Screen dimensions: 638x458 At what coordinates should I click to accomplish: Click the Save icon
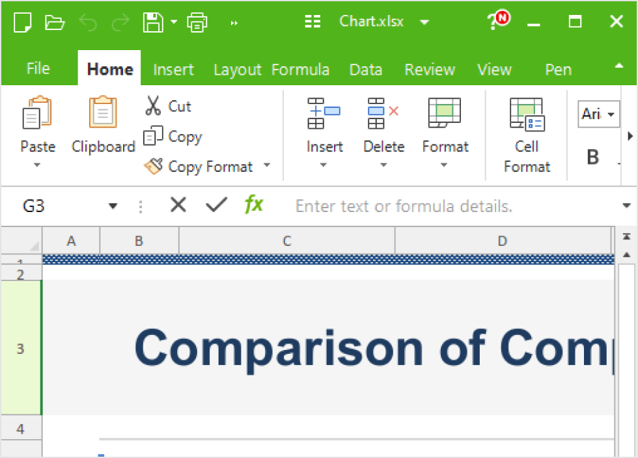[x=152, y=21]
